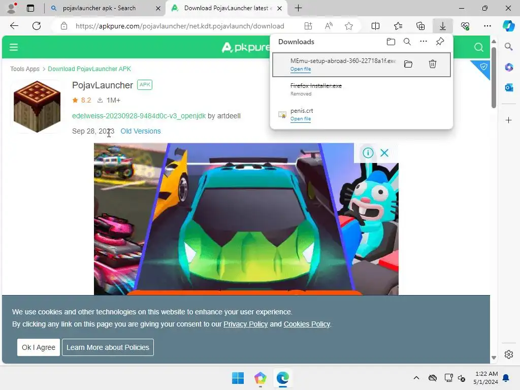The height and width of the screenshot is (390, 520).
Task: View site information lock icon
Action: (64, 26)
